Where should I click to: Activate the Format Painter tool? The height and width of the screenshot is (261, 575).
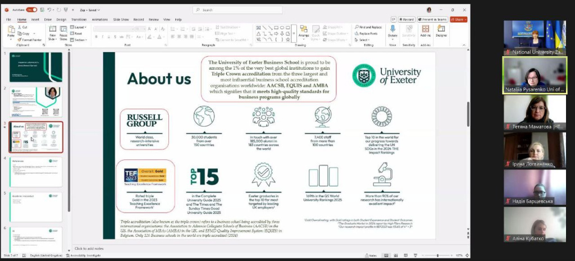click(x=29, y=40)
